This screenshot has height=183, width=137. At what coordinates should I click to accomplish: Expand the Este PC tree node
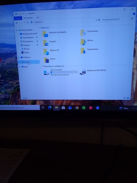click(19, 62)
